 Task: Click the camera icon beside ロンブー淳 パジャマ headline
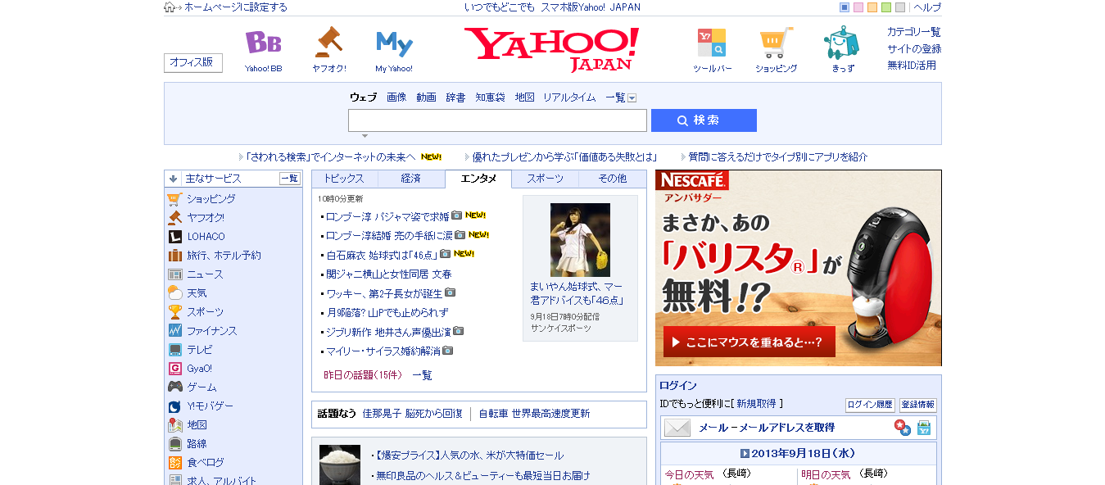pyautogui.click(x=457, y=215)
